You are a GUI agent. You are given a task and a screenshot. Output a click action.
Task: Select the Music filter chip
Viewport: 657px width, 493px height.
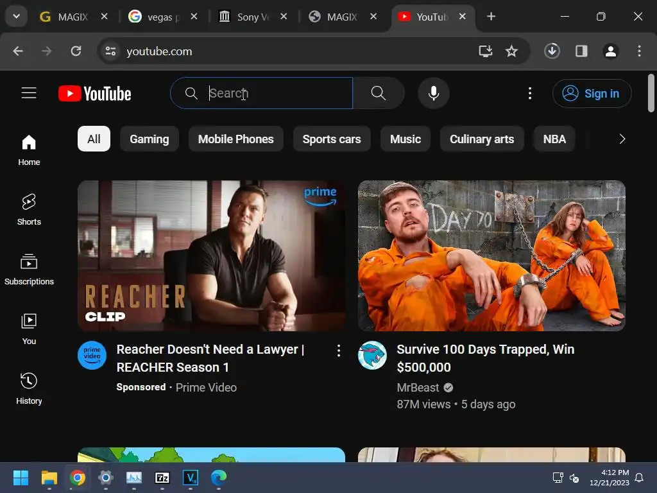(405, 139)
